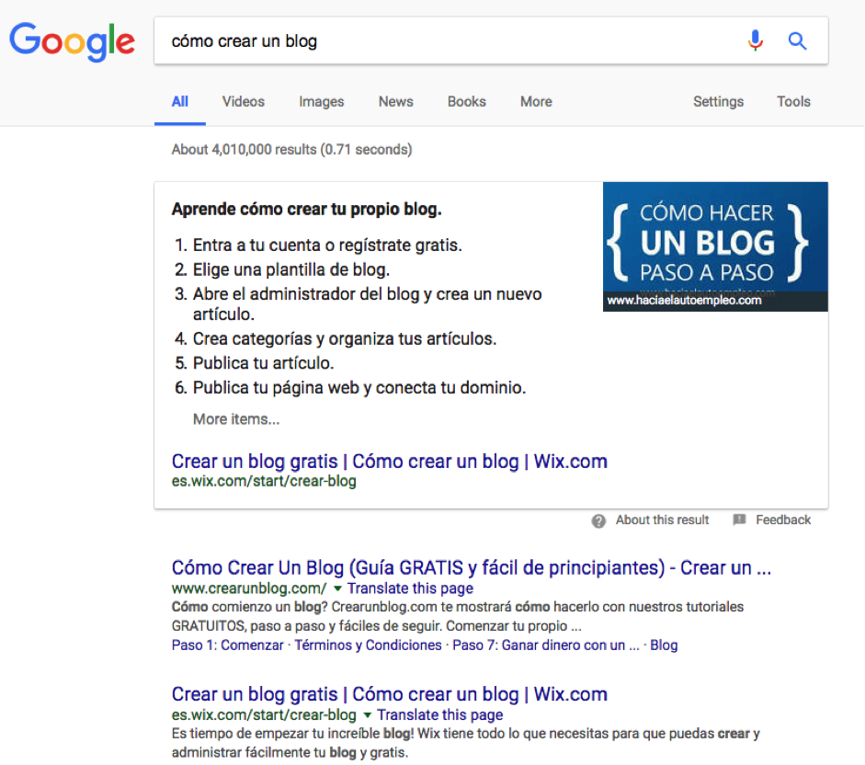Viewport: 865px width, 765px height.
Task: Select the Books tab
Action: pos(466,102)
